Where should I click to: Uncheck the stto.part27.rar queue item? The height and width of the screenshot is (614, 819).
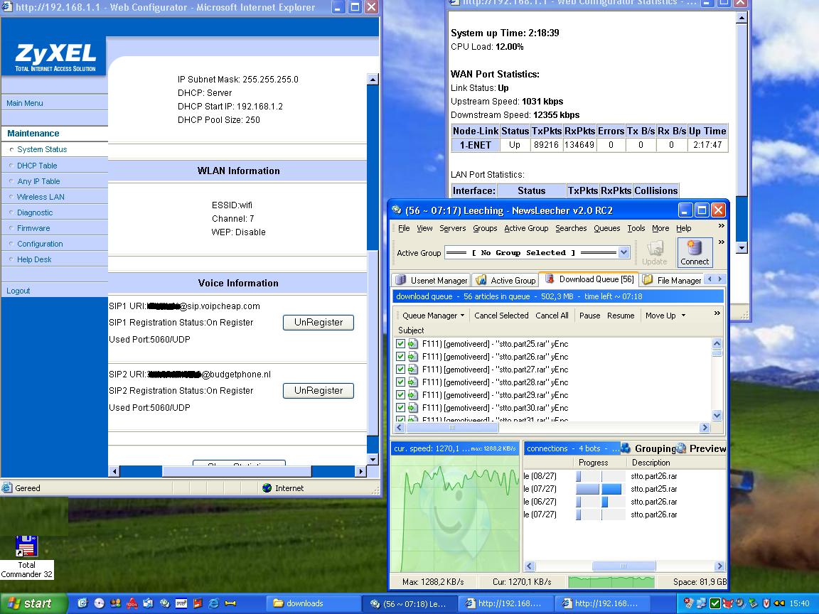[400, 369]
